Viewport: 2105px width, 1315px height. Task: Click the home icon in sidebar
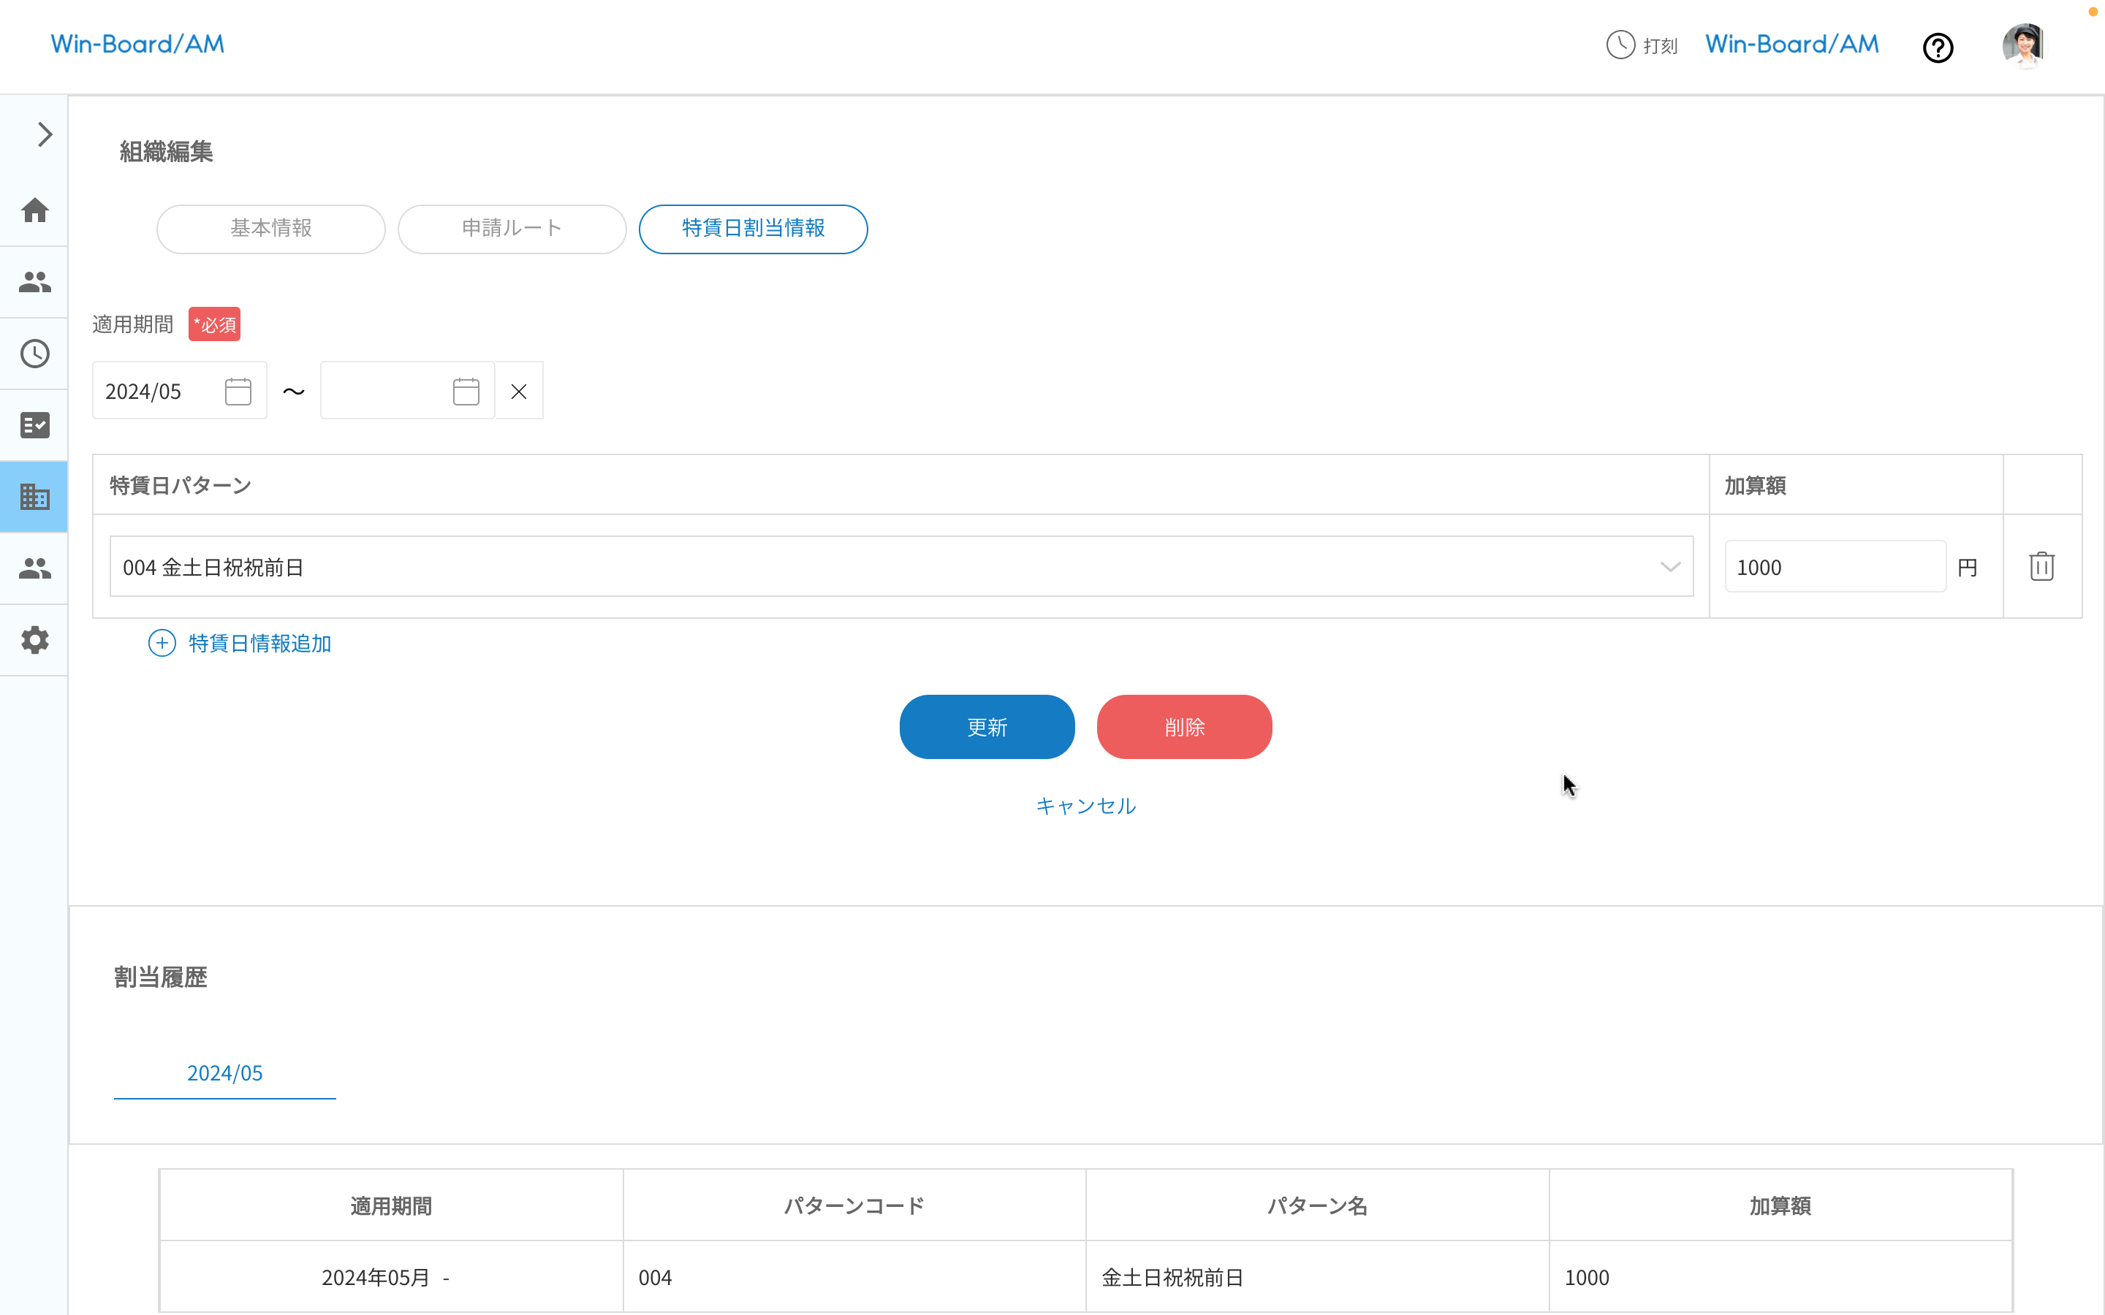coord(35,210)
